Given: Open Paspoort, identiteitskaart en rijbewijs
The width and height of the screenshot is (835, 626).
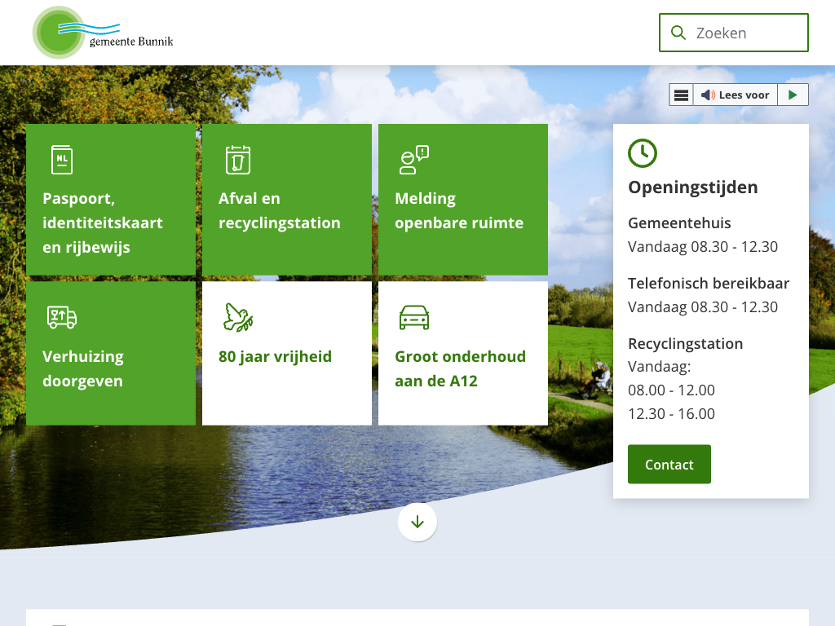Looking at the screenshot, I should pos(103,223).
